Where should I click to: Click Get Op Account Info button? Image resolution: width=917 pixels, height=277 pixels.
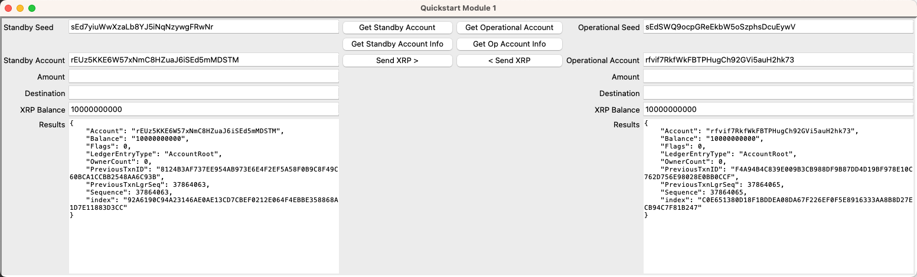[x=509, y=44]
